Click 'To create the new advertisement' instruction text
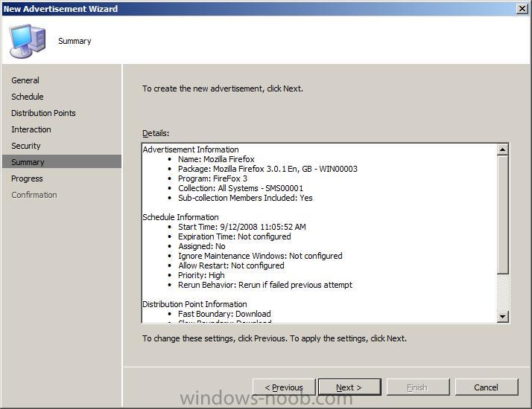Screen dimensions: 532x409 (223, 88)
